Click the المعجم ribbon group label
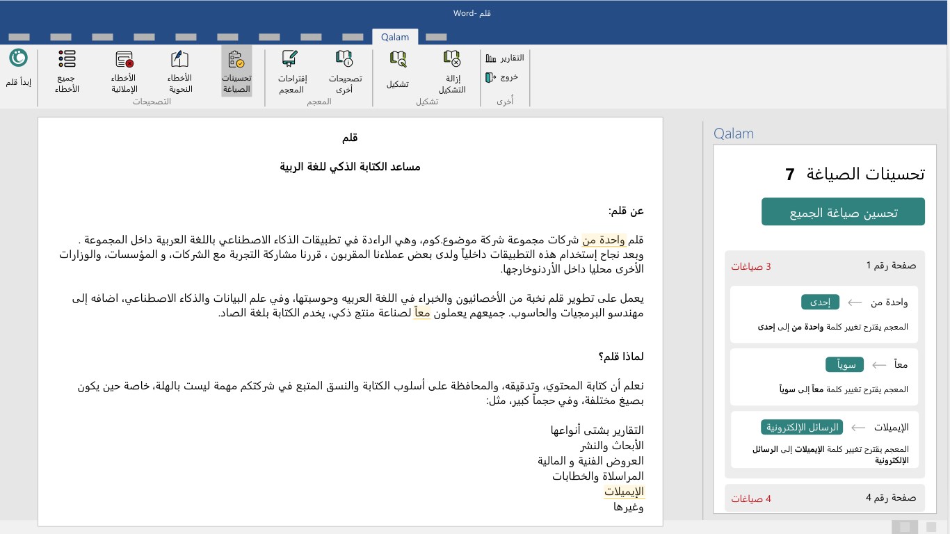The height and width of the screenshot is (534, 950). tap(319, 102)
